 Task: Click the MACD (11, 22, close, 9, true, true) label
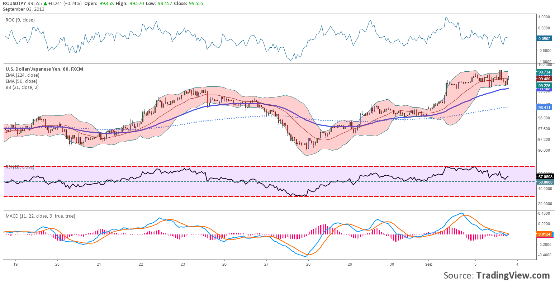coord(40,216)
